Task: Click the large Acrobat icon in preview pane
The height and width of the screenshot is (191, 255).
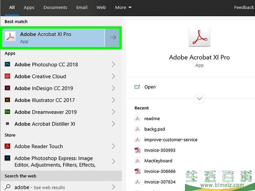Action: 199,37
